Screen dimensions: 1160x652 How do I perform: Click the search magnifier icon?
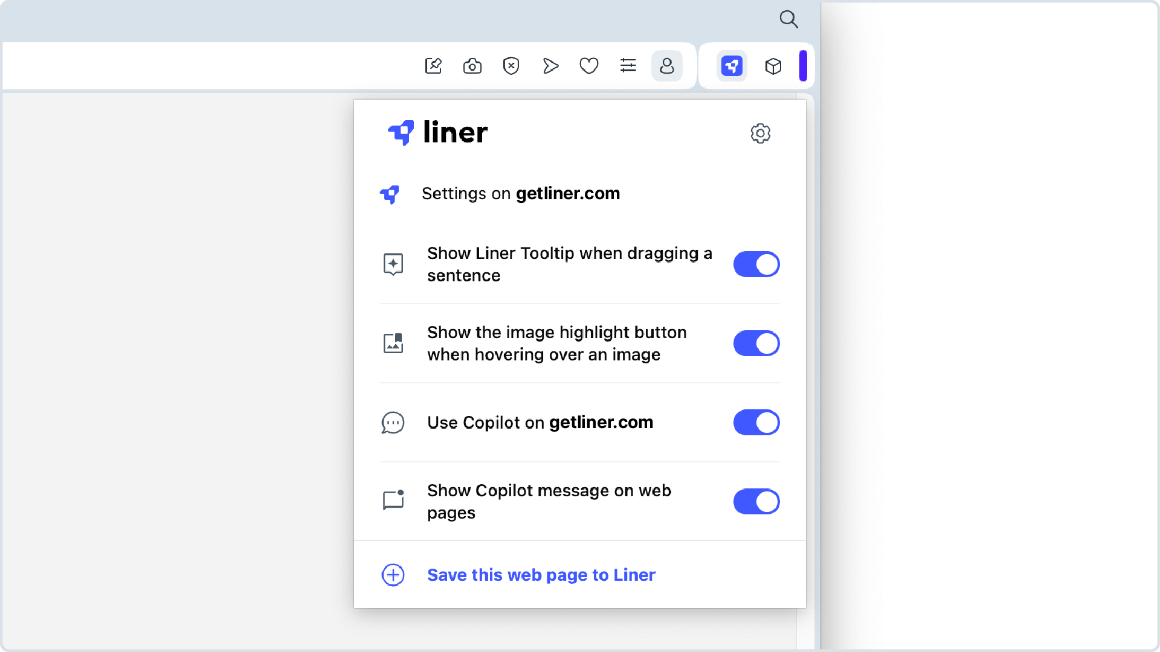(788, 19)
